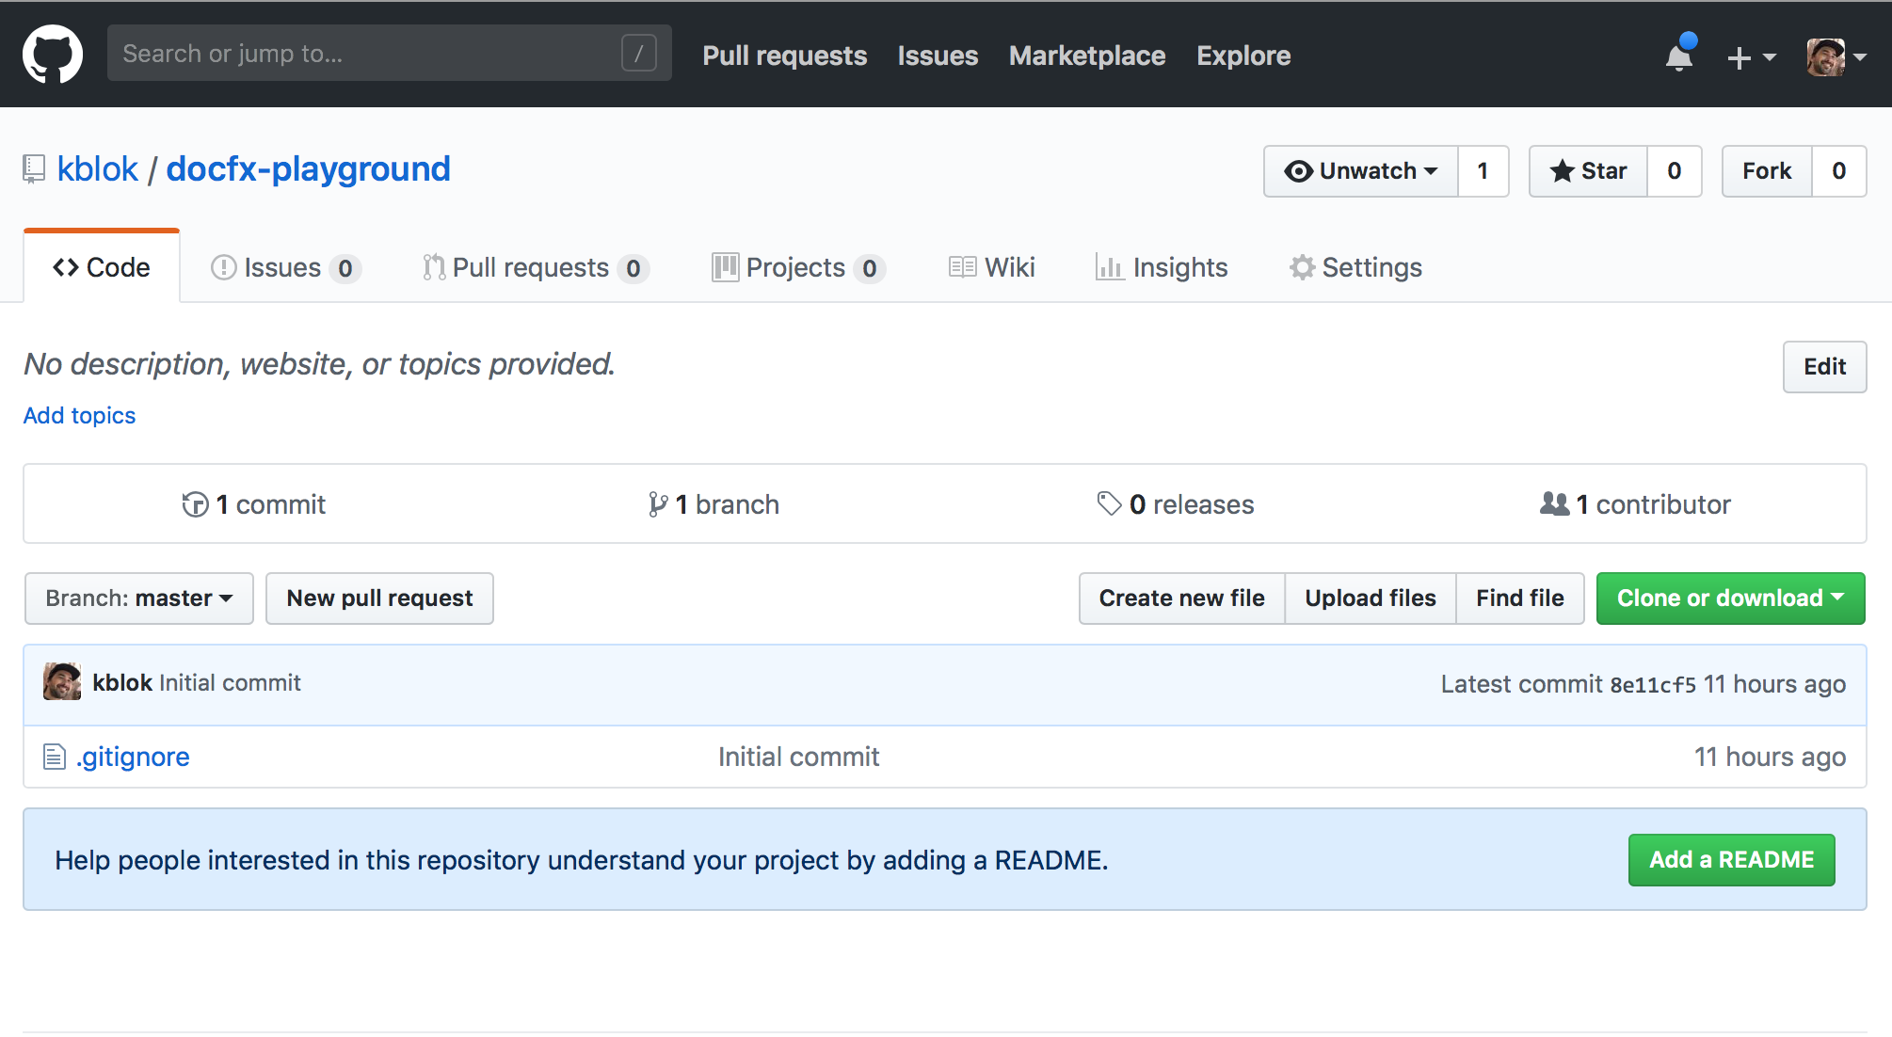The image size is (1892, 1037).
Task: Click the commit history clock icon
Action: (x=195, y=505)
